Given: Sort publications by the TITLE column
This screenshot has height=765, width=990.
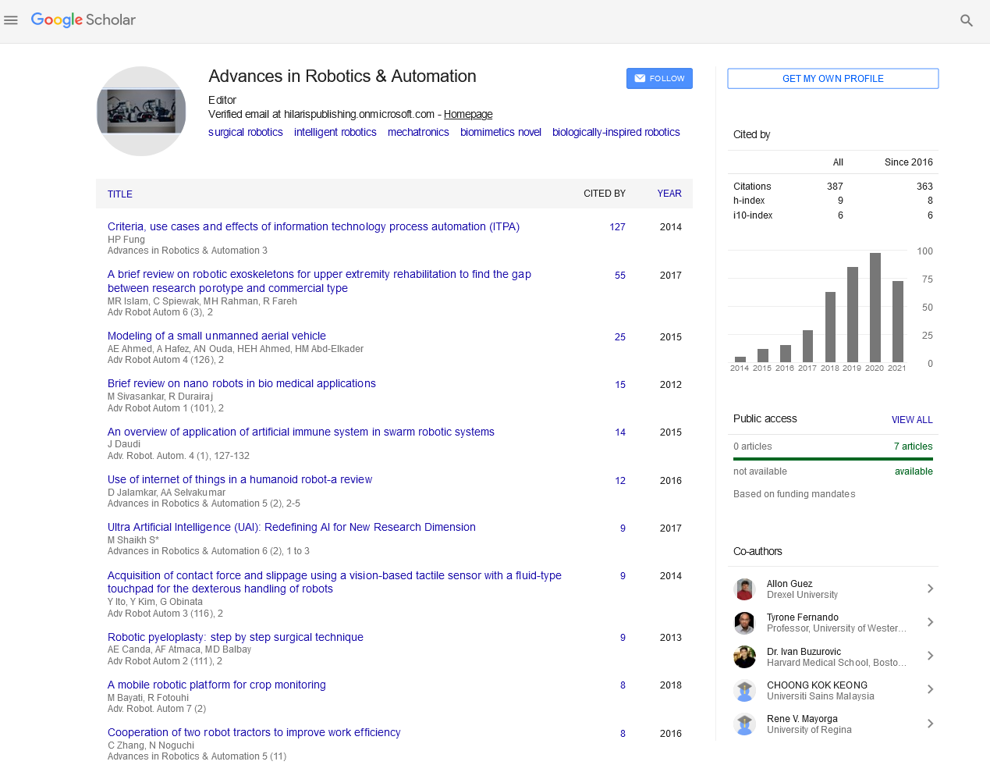Looking at the screenshot, I should [x=120, y=194].
